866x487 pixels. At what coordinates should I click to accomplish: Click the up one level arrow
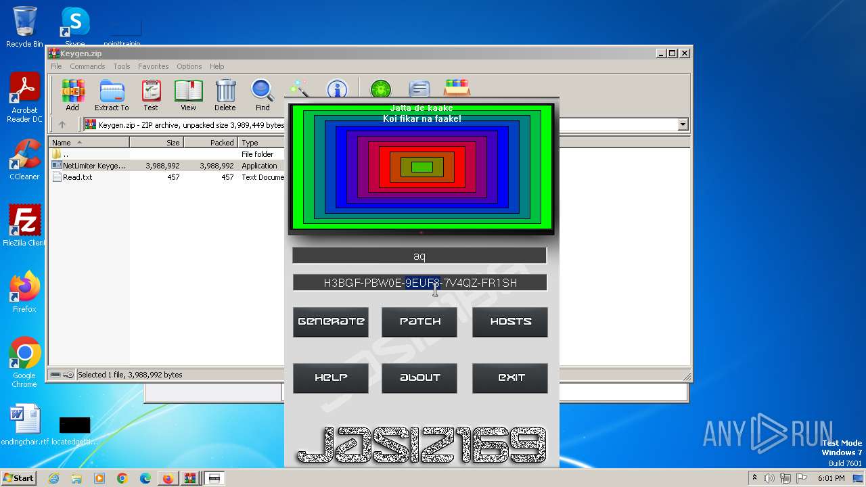click(x=62, y=124)
